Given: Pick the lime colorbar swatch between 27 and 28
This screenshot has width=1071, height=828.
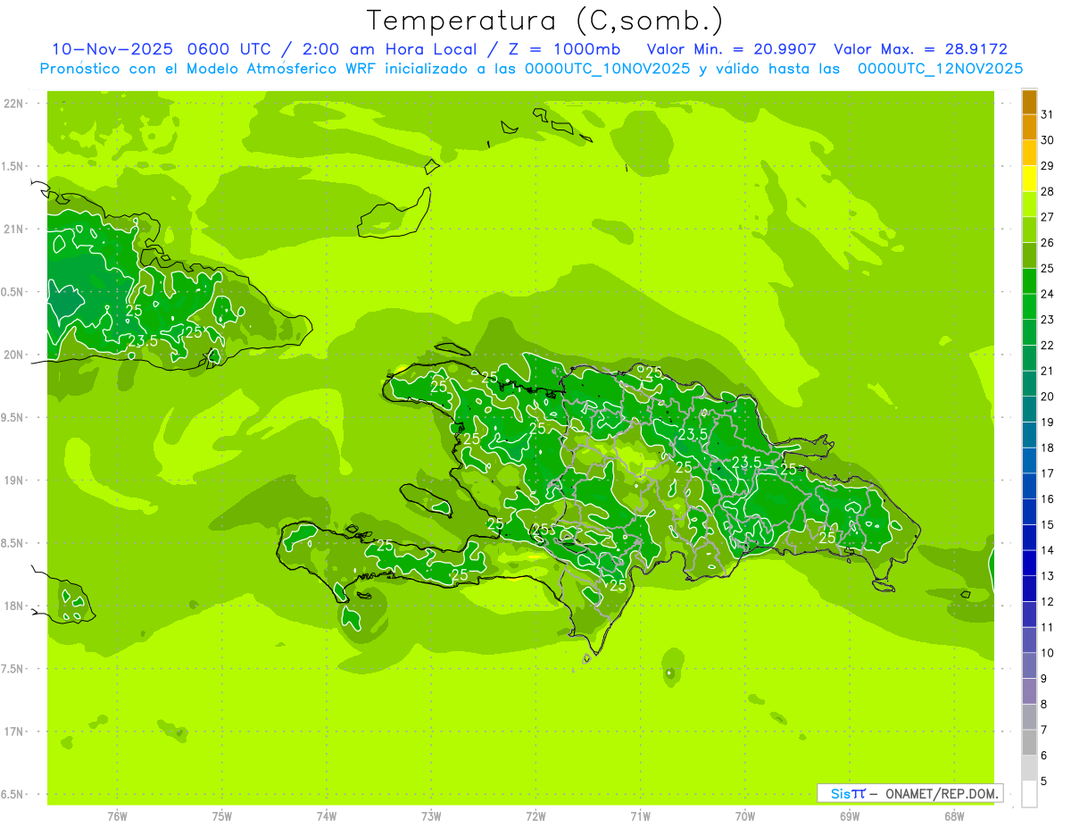Looking at the screenshot, I should [x=1029, y=205].
